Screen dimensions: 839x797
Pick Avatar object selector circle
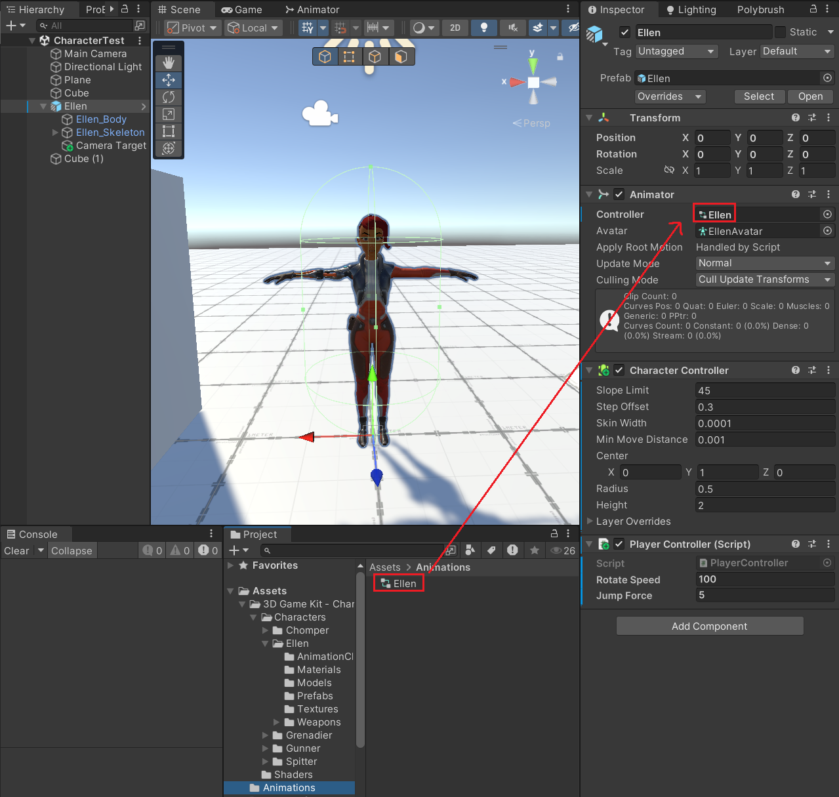828,231
